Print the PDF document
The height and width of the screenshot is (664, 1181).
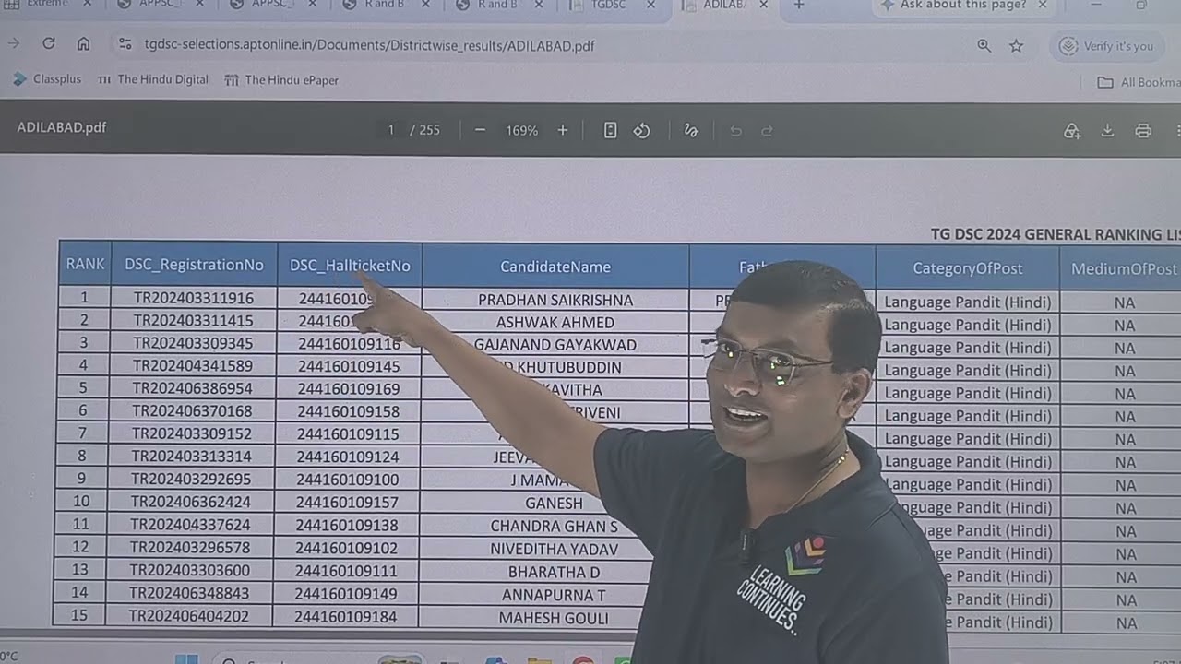point(1143,131)
